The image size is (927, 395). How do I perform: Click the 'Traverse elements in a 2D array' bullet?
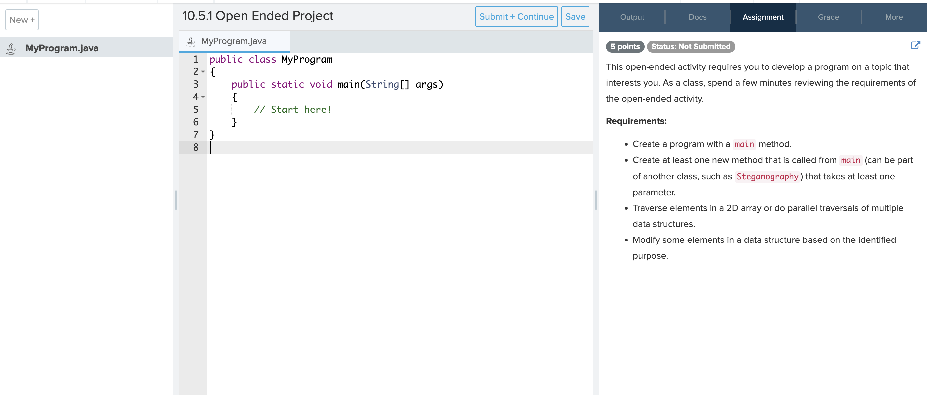768,216
